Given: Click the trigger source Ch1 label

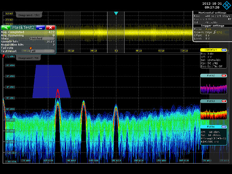Looking at the screenshot, I should coord(219,32).
